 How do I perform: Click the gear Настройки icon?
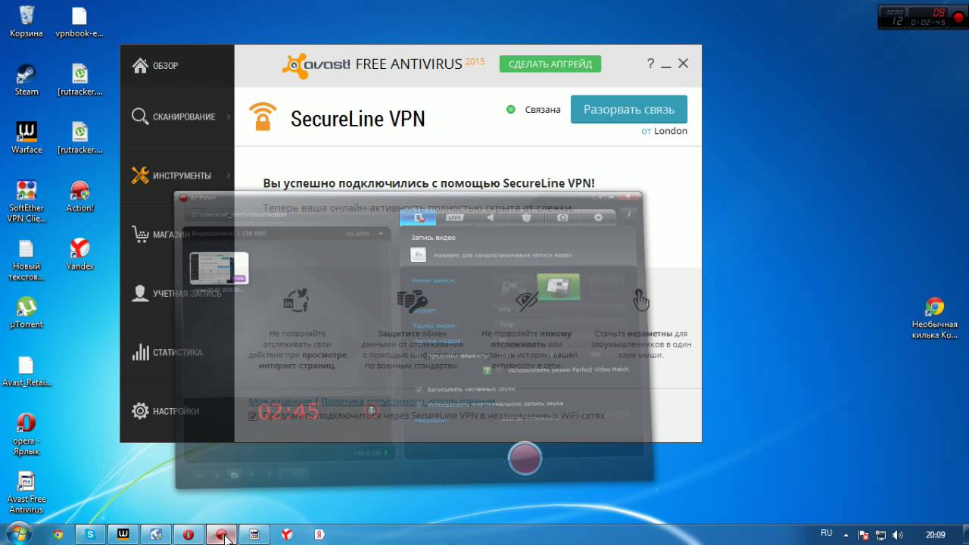[x=140, y=411]
